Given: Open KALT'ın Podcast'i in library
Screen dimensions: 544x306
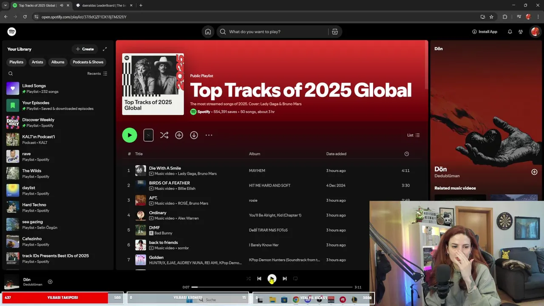Looking at the screenshot, I should click(x=58, y=139).
